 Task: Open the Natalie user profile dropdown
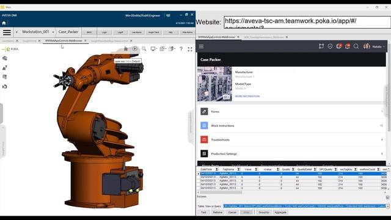coord(374,46)
